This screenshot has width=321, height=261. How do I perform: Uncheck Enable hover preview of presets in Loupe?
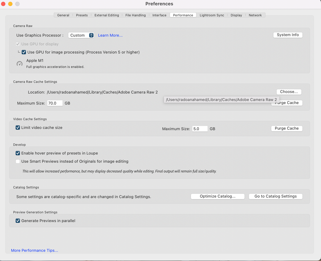(18, 153)
